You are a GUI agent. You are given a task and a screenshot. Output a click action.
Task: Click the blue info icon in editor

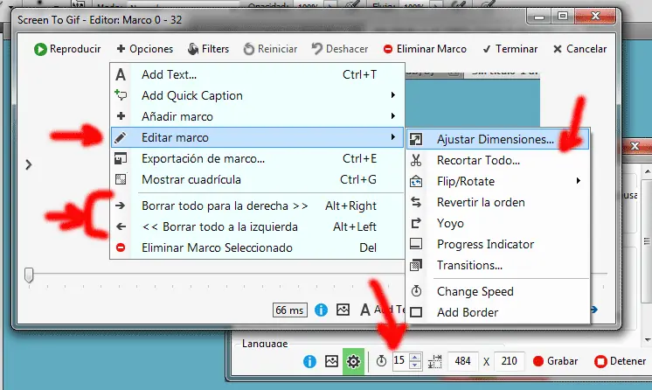point(321,310)
